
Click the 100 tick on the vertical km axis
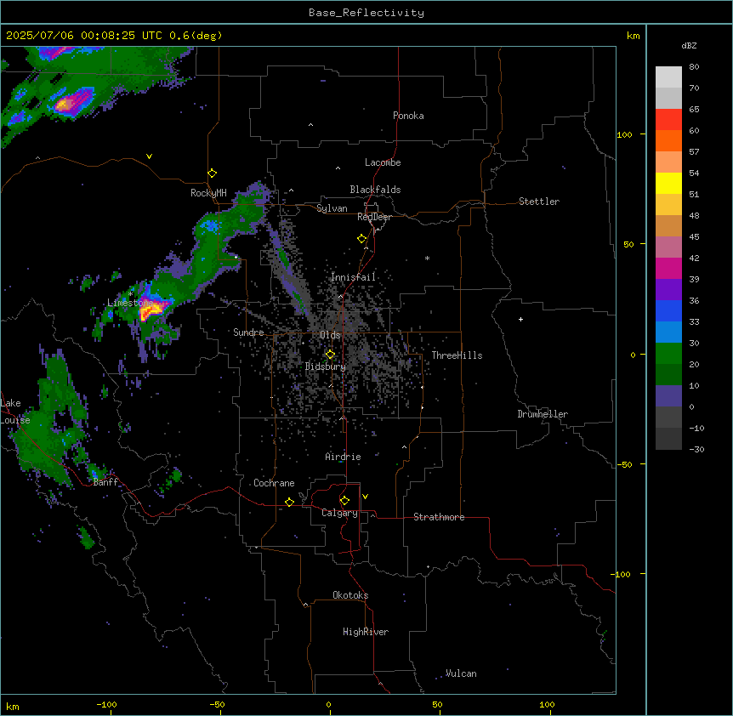[624, 134]
